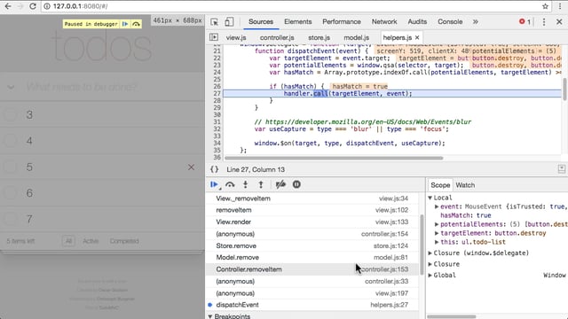Open the Chrome three-dot menu

[x=560, y=6]
